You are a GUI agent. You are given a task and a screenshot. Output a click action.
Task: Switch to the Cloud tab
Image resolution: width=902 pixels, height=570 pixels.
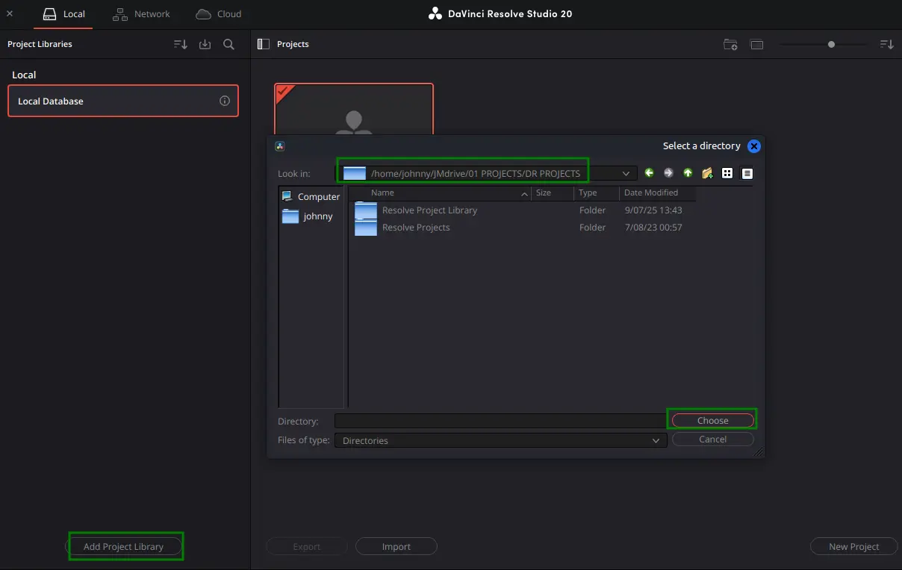(219, 14)
